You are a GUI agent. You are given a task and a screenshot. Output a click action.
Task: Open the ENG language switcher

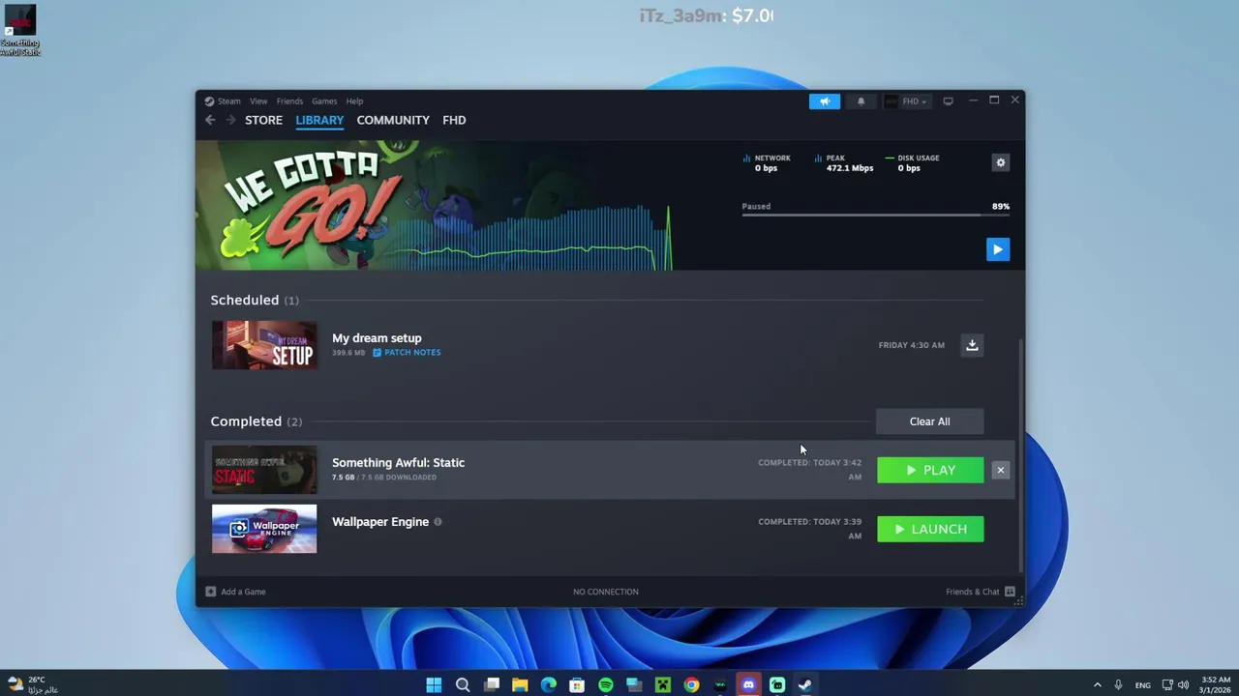[1143, 684]
